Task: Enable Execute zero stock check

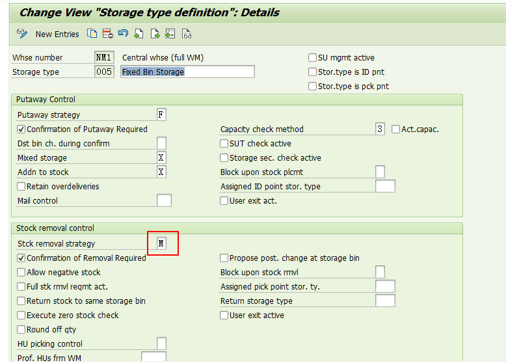Action: click(x=21, y=316)
